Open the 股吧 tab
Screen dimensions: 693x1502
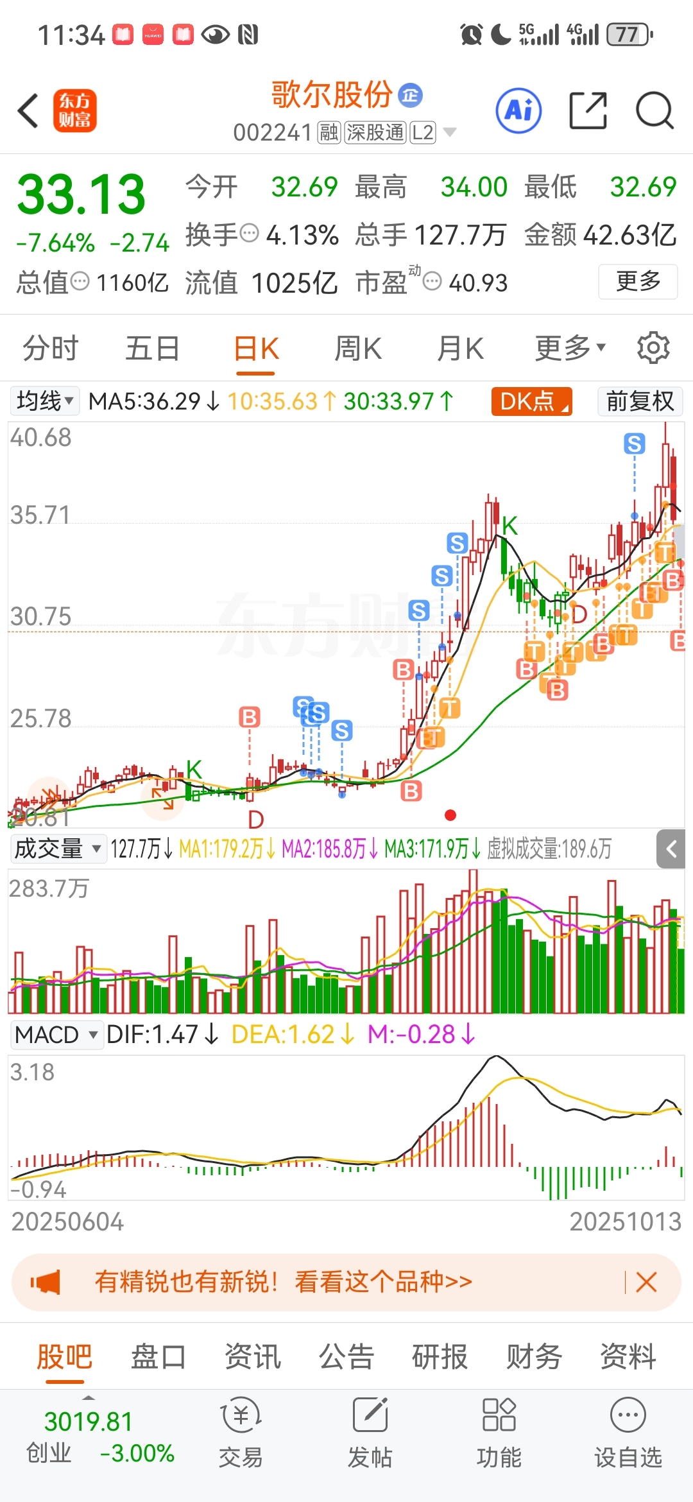coord(64,1357)
